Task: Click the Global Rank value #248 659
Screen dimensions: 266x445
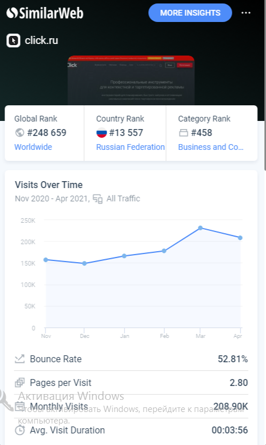Action: pyautogui.click(x=47, y=133)
